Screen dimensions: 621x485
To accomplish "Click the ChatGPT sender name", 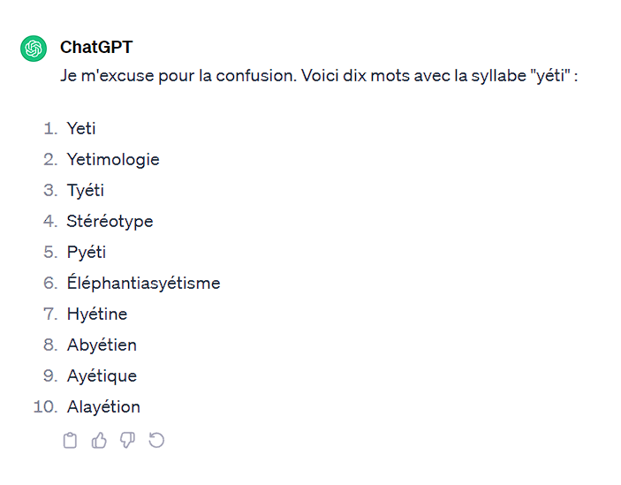I will click(x=95, y=47).
